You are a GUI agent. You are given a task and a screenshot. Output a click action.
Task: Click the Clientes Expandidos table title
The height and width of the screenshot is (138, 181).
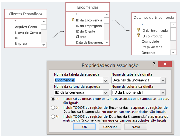tap(26, 14)
